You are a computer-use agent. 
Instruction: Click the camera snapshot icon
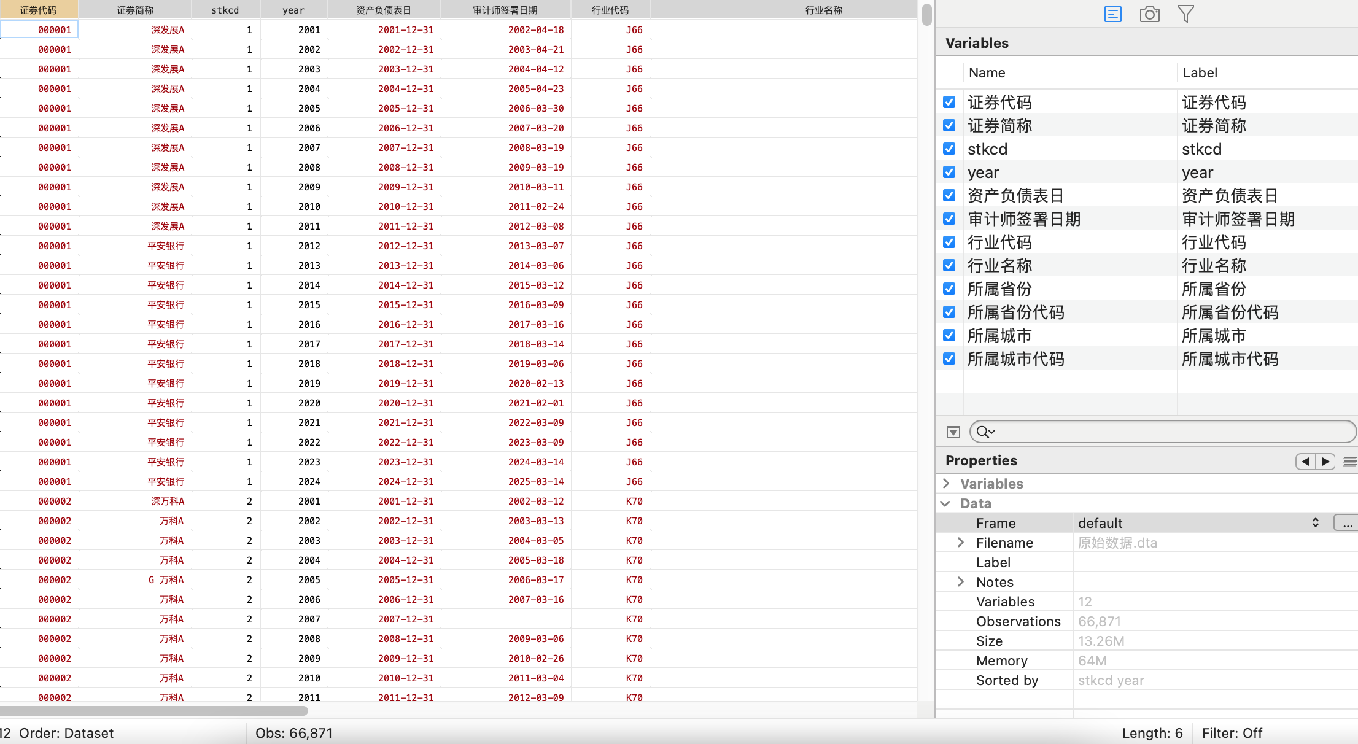coord(1149,14)
